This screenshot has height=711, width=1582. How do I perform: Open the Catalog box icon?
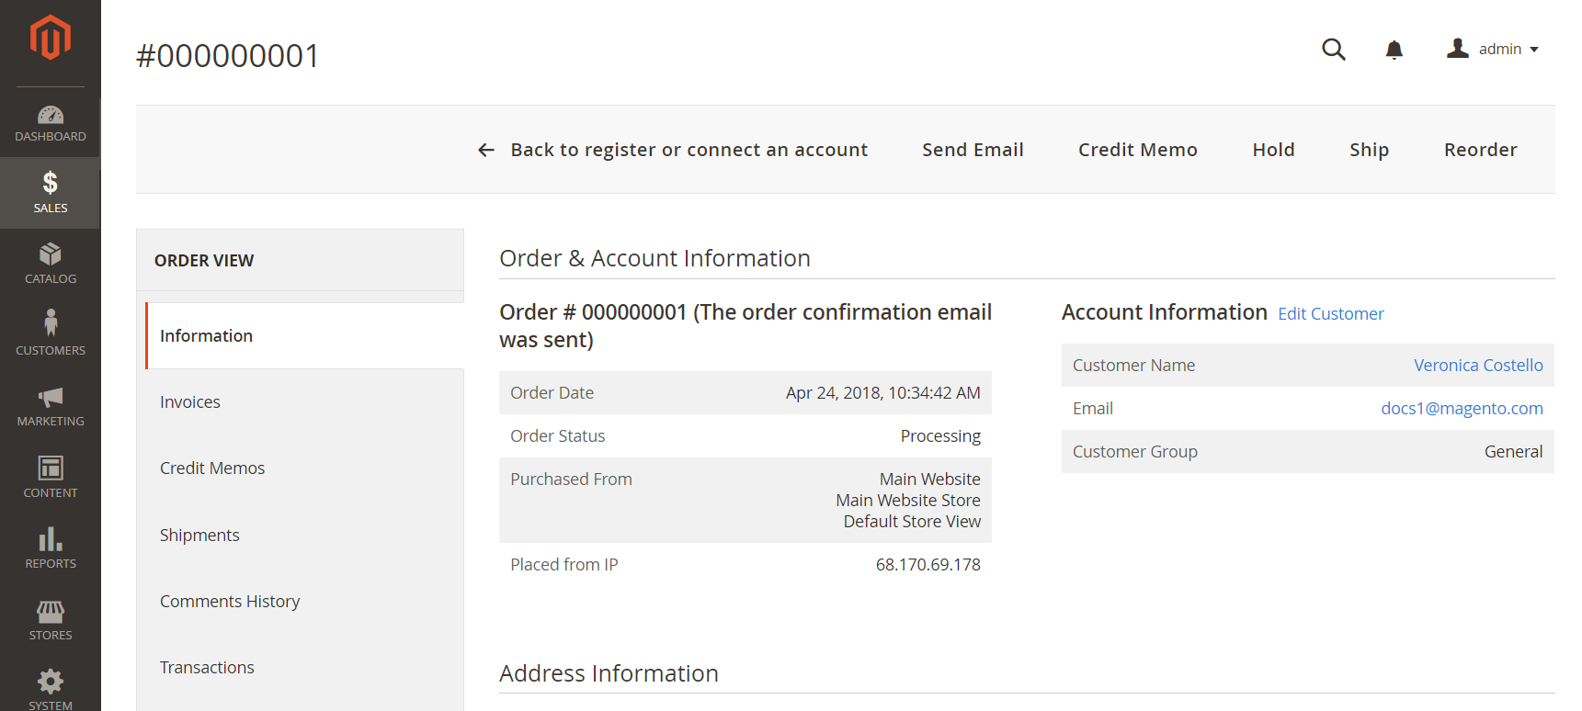51,254
